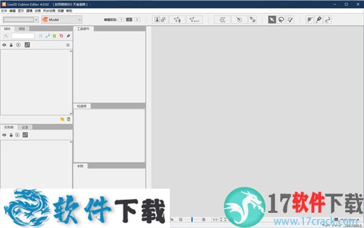Select the 检查器 (Inspector) tab
Viewport: 364px width, 228px height.
coord(82,106)
